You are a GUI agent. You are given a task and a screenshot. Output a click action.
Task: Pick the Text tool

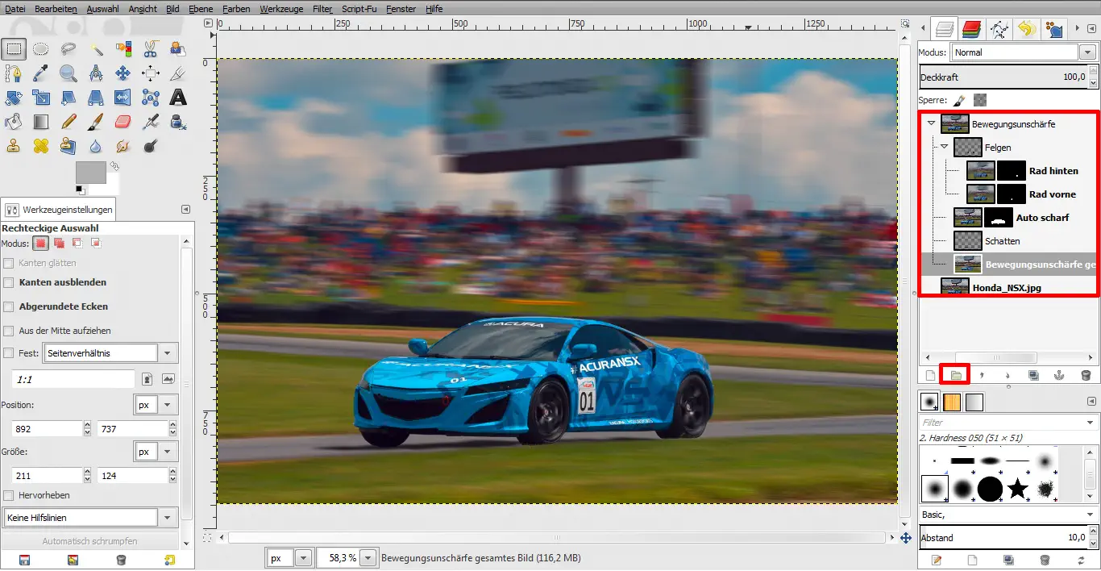pos(178,98)
